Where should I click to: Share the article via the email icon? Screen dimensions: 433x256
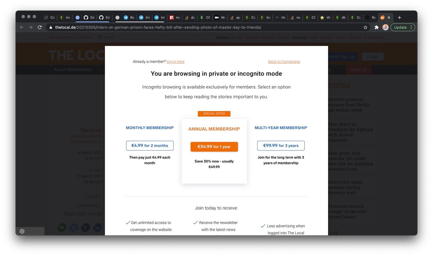pos(62,228)
